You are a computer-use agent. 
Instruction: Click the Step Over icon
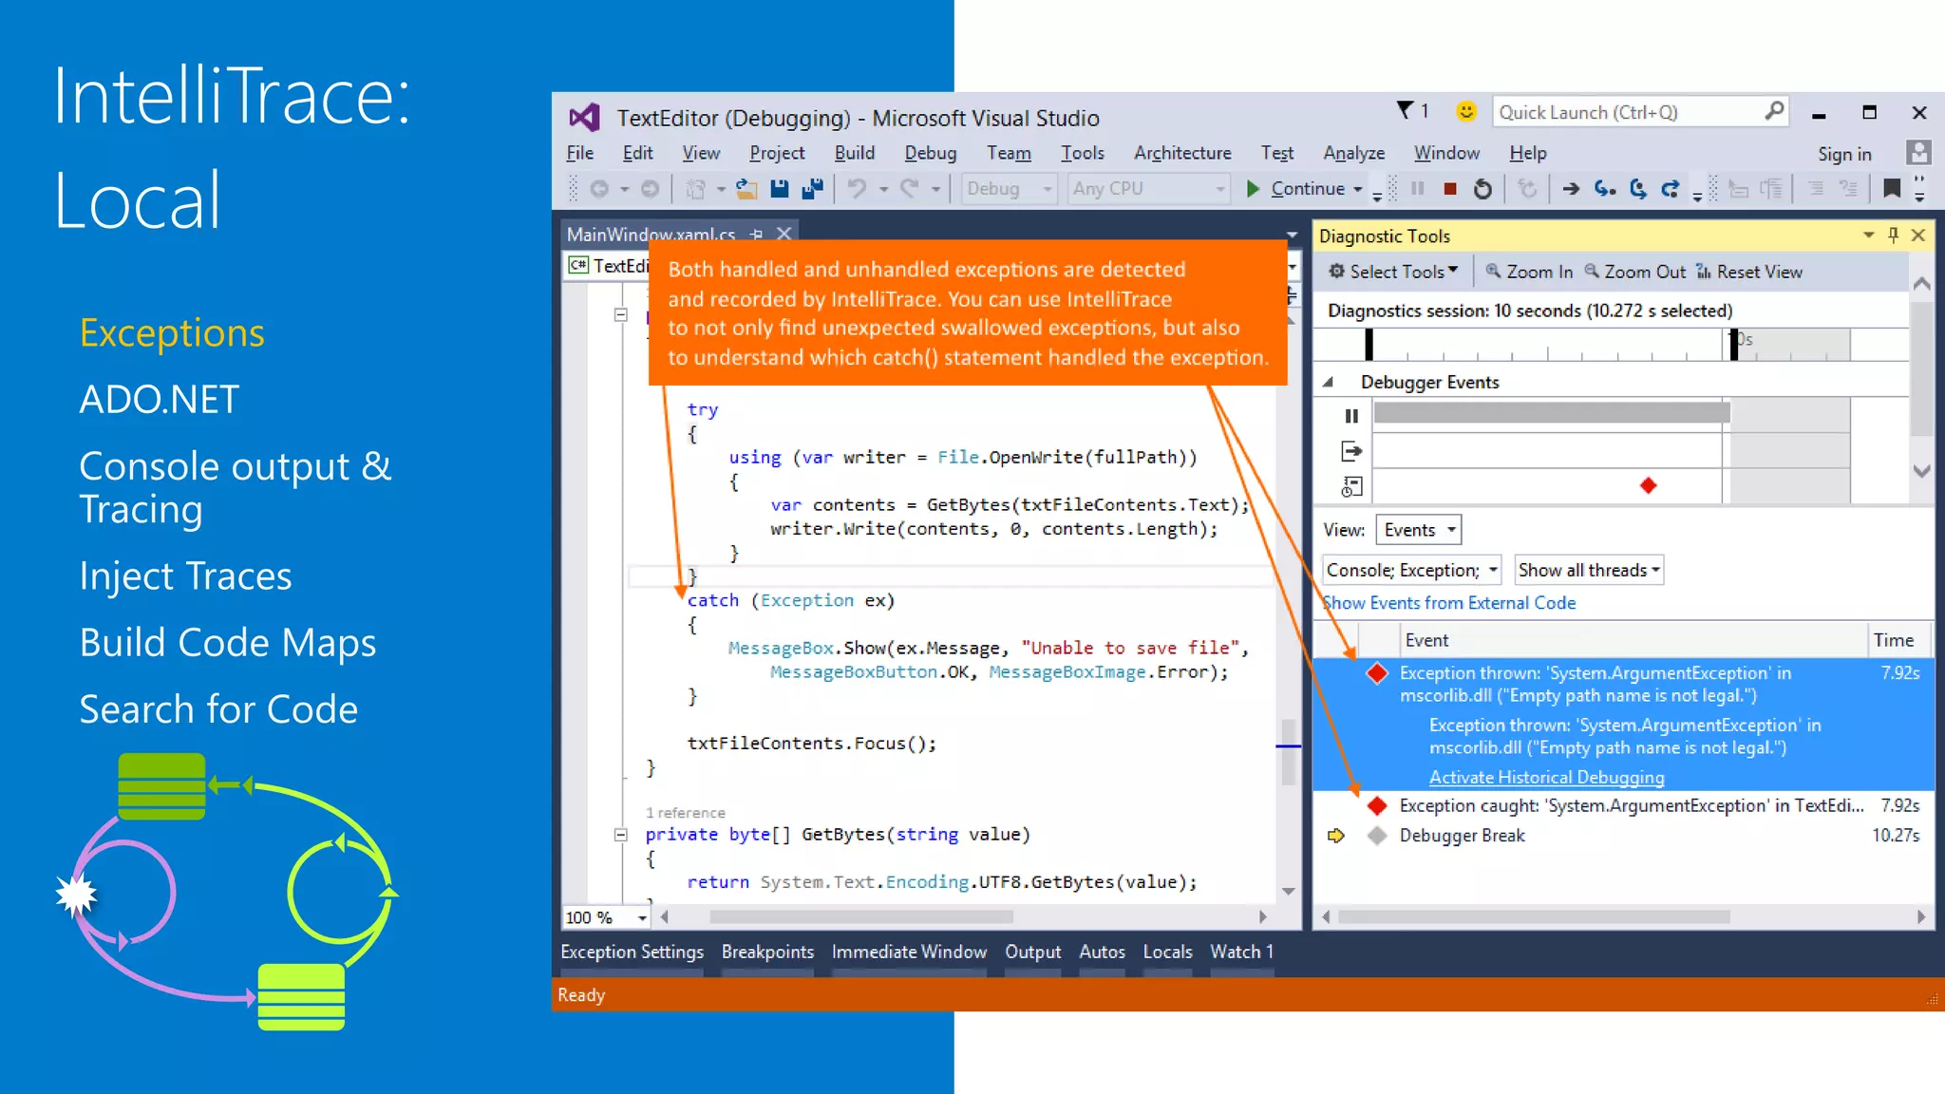point(1638,189)
